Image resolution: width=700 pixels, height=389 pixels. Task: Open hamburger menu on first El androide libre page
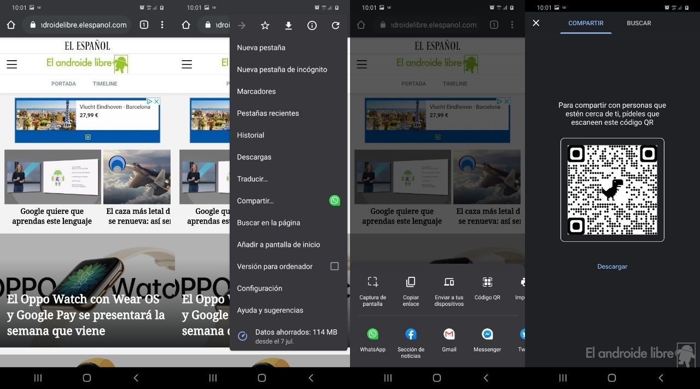click(11, 65)
